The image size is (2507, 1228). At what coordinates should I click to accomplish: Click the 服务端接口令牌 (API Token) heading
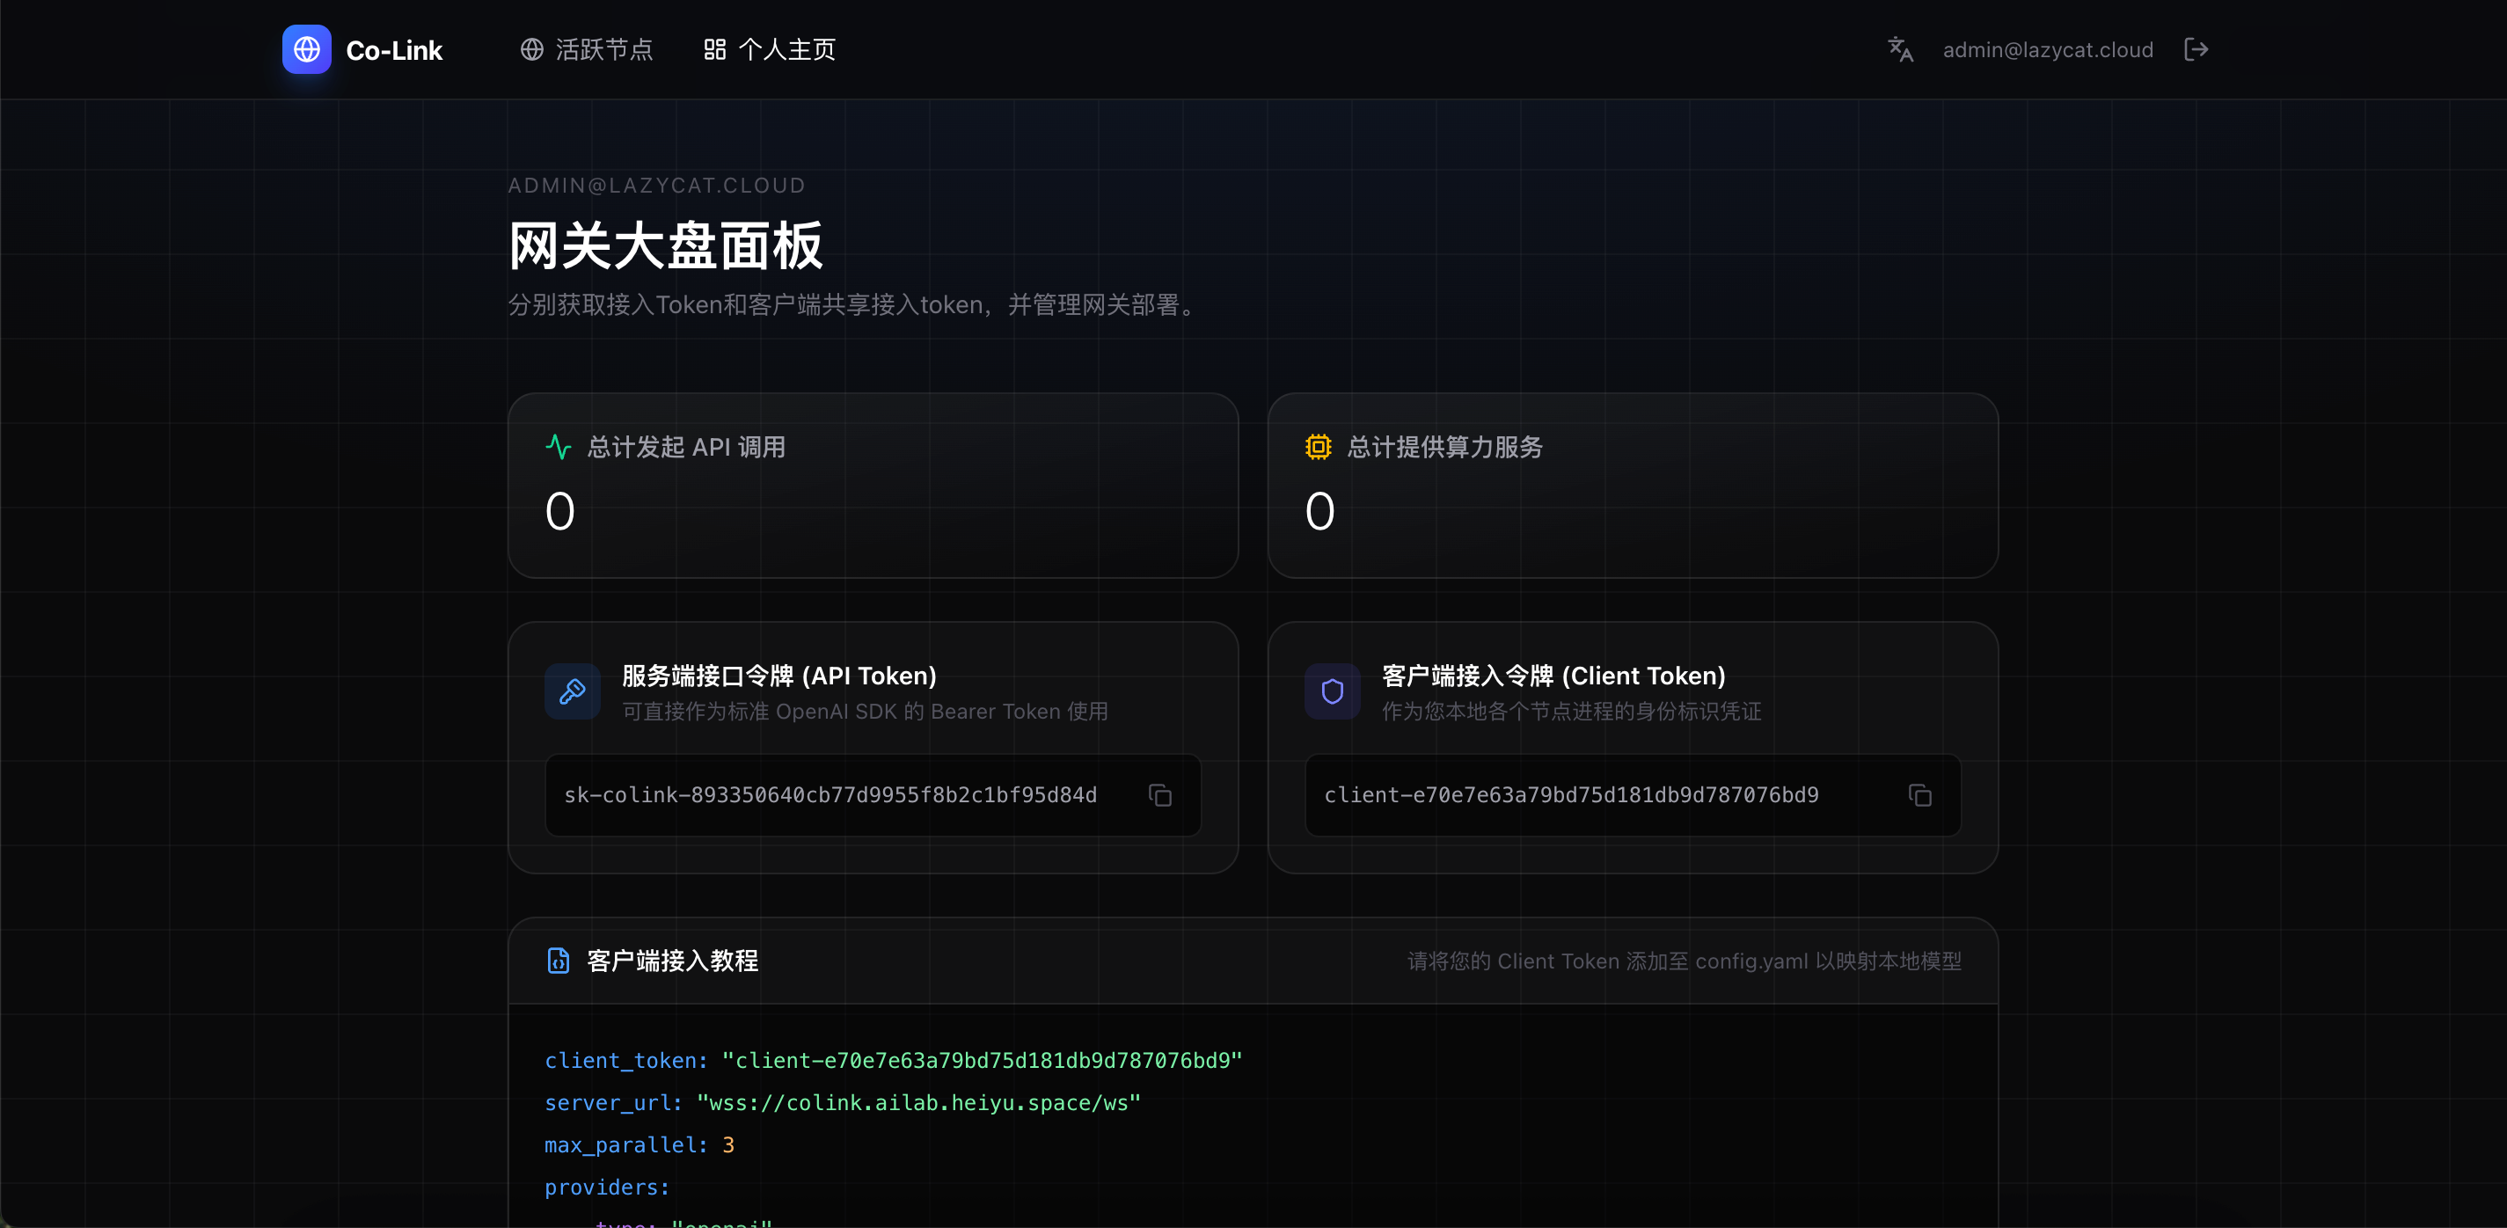(x=779, y=676)
